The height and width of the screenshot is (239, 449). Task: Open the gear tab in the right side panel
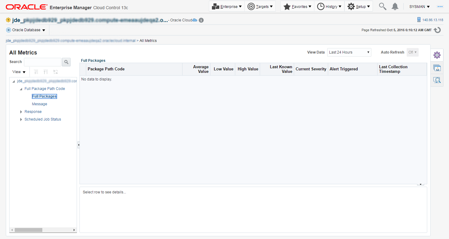[x=437, y=55]
